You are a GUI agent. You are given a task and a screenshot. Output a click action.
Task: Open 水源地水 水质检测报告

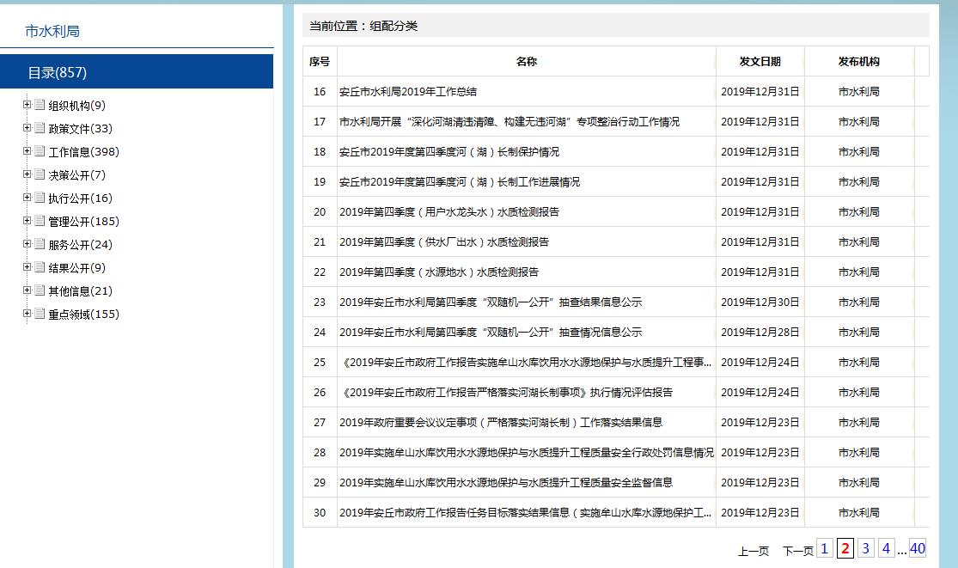tap(439, 272)
